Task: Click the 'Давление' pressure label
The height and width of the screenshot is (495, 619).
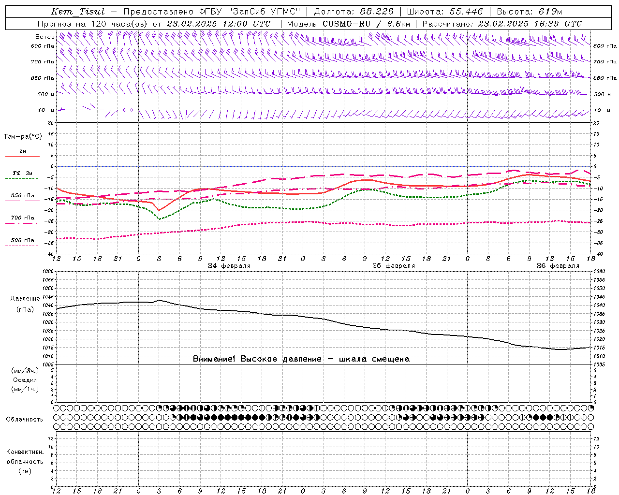Action: [25, 298]
